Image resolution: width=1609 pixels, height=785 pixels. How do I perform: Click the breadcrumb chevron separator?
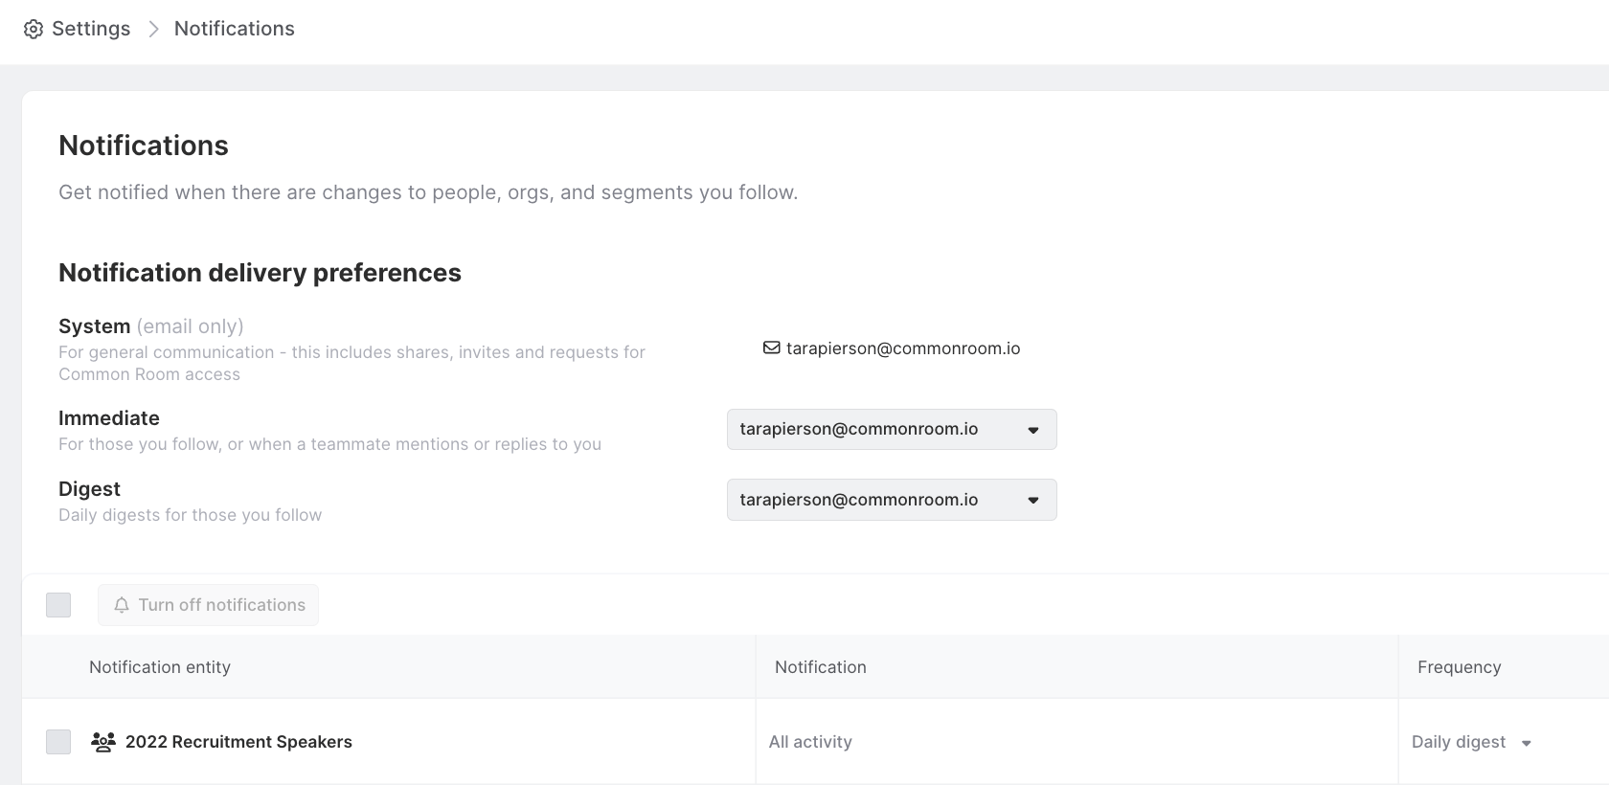coord(153,29)
